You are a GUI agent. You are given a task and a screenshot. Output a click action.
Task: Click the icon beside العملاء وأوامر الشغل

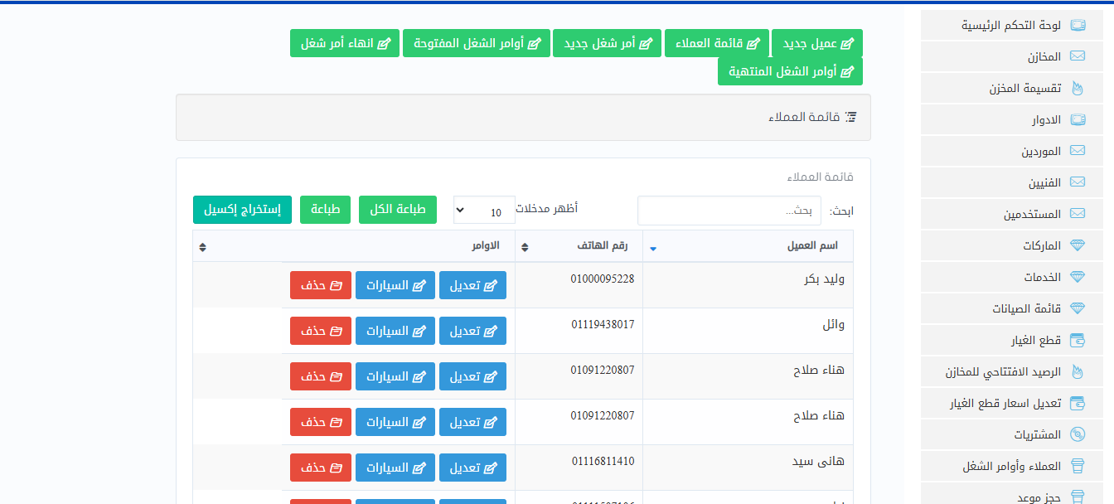pyautogui.click(x=1078, y=466)
